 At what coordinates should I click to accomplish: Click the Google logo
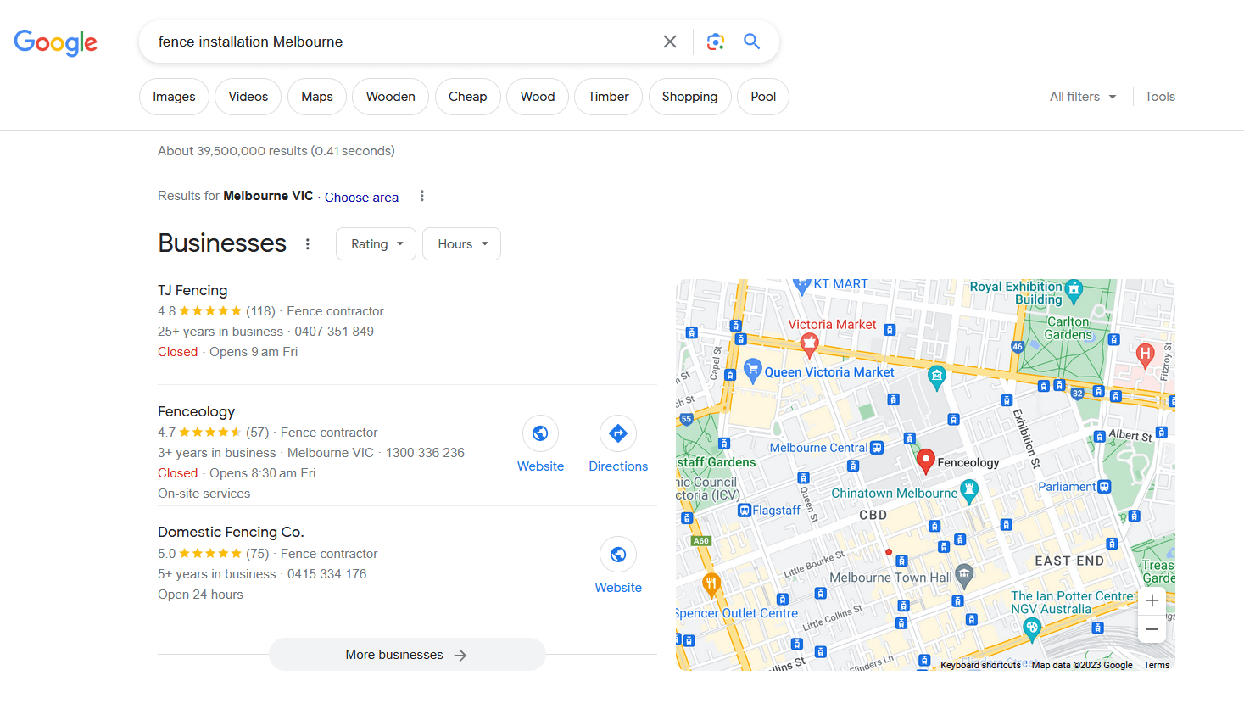click(55, 42)
